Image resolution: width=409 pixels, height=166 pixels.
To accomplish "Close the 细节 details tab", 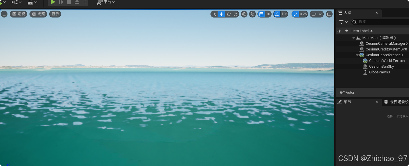I will coord(377,102).
